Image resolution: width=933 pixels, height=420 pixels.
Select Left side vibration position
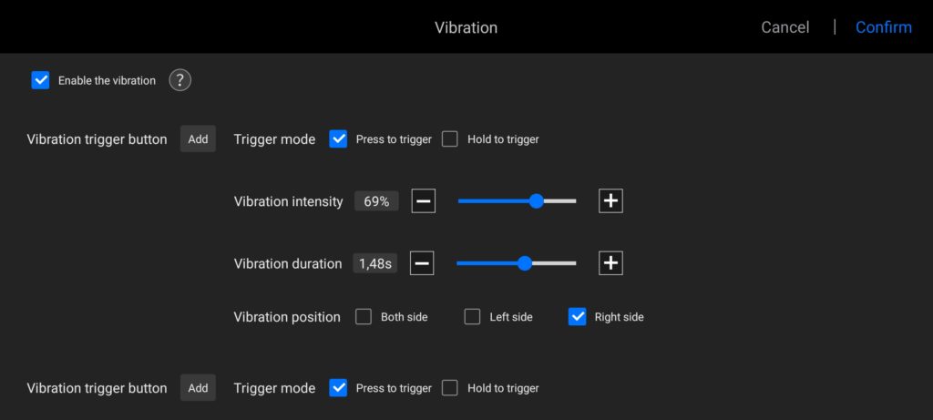[472, 317]
